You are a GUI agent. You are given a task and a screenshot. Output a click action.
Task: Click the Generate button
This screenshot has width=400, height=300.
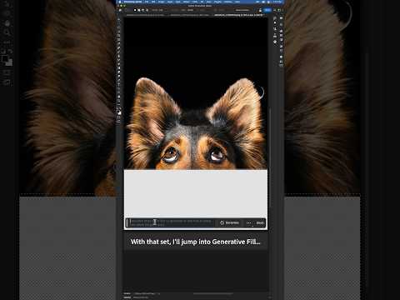coord(229,222)
